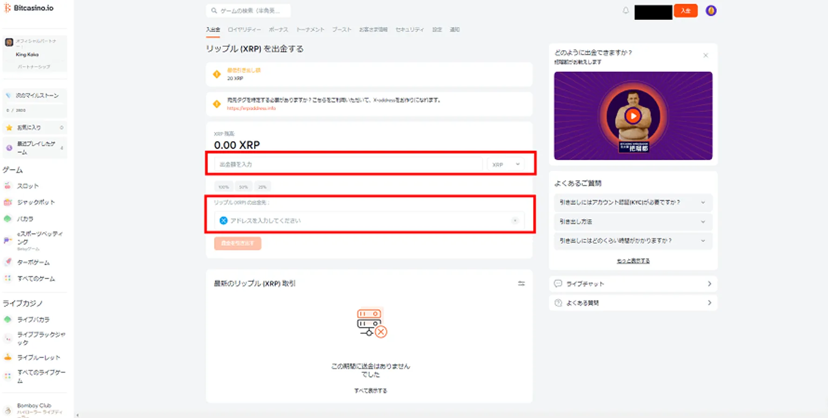Click the chat bubble icon beside ライブチャット

(558, 283)
